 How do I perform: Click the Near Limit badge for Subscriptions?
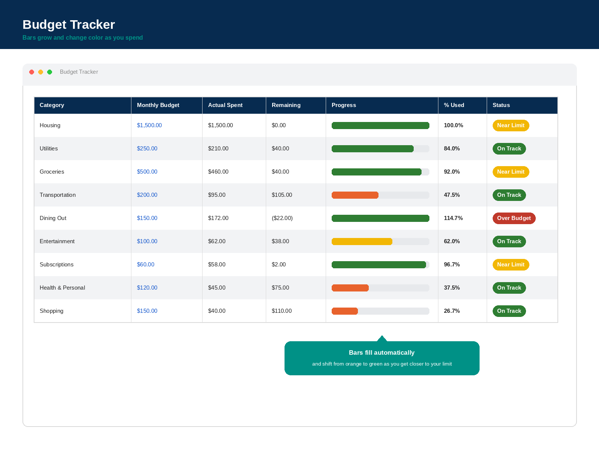511,265
